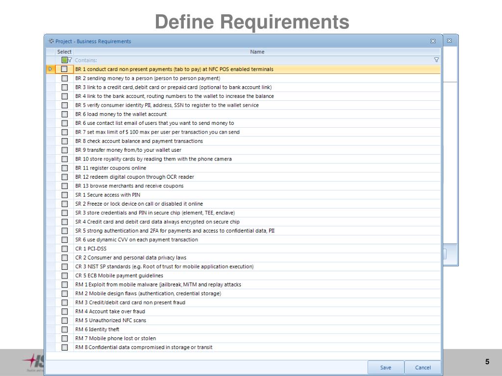Check SR 3 store credentials checkbox
Image resolution: width=502 pixels, height=376 pixels.
pyautogui.click(x=65, y=212)
